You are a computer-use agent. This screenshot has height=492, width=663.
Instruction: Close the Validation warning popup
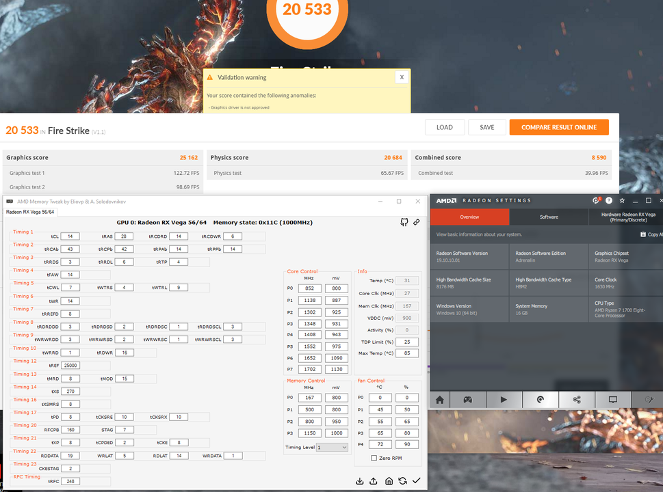click(402, 77)
